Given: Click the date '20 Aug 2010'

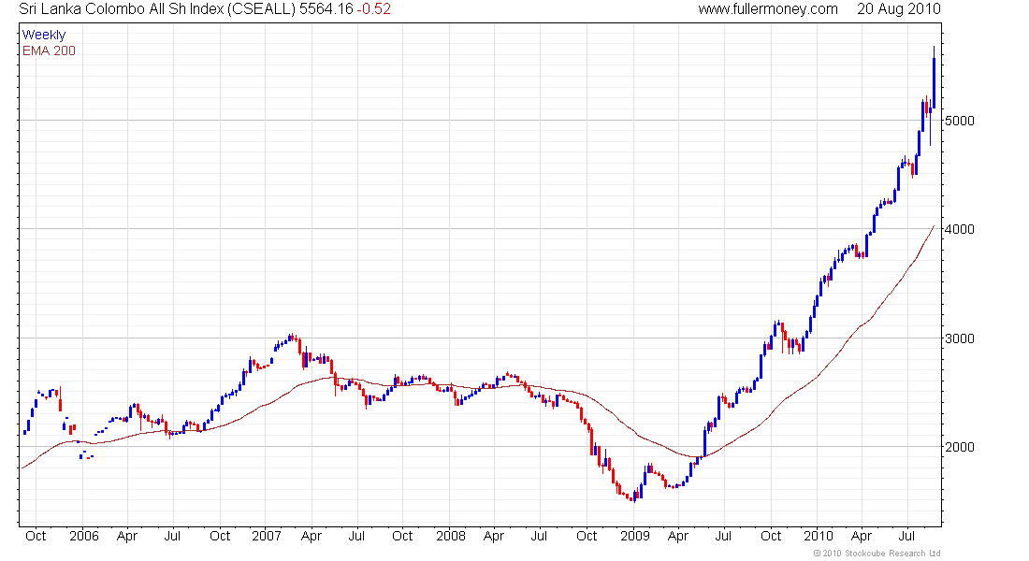Looking at the screenshot, I should tap(899, 9).
